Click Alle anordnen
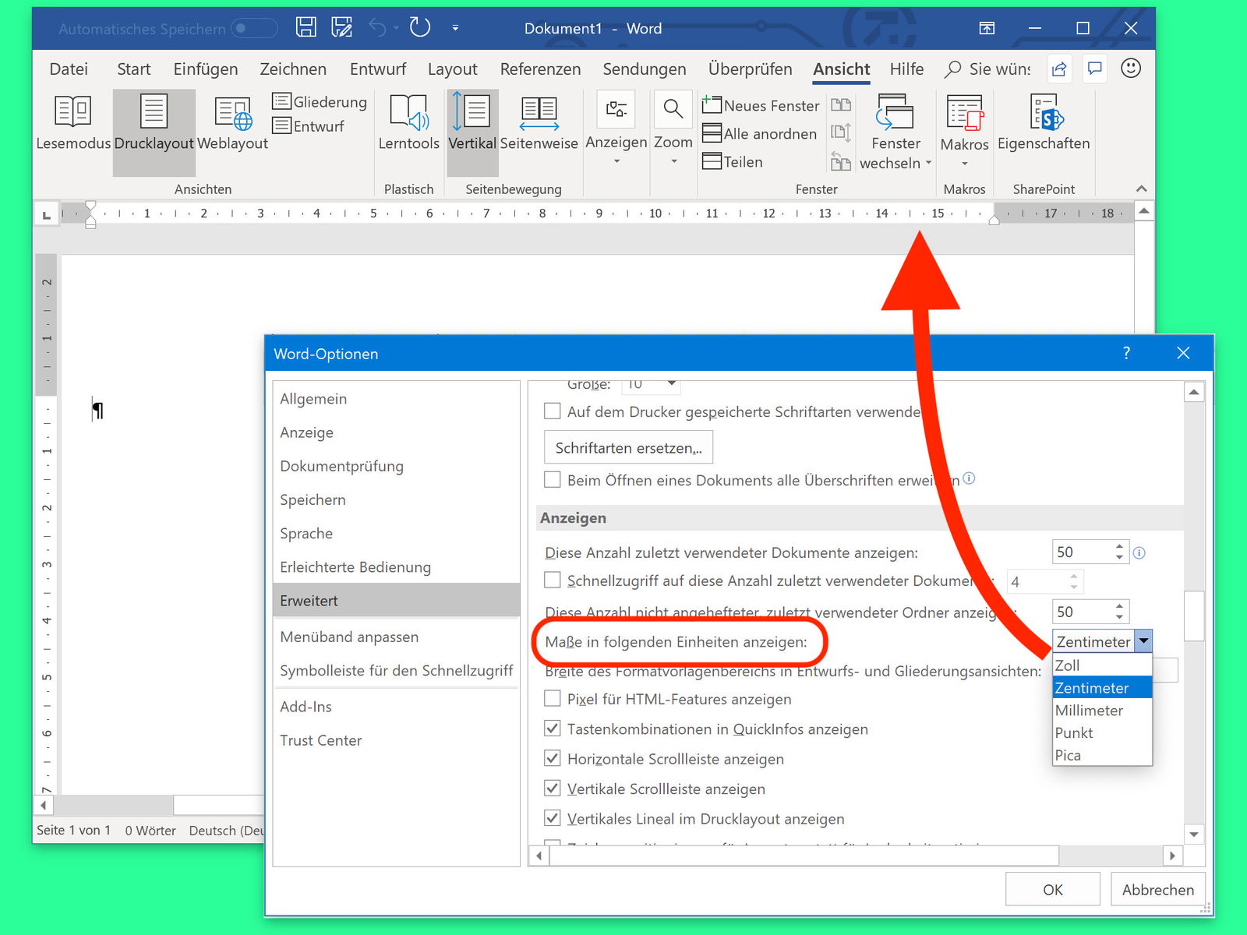This screenshot has height=935, width=1247. point(760,133)
